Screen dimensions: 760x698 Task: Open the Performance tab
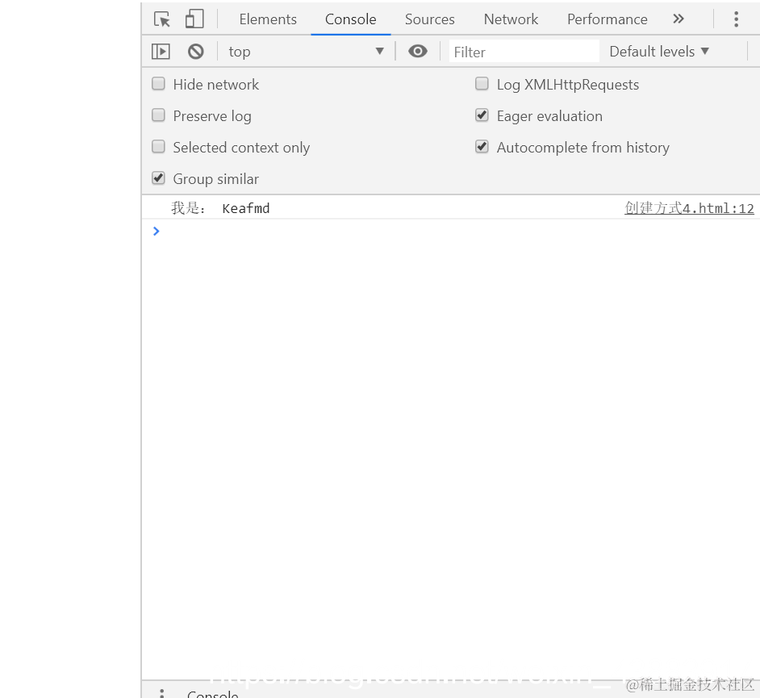coord(608,19)
